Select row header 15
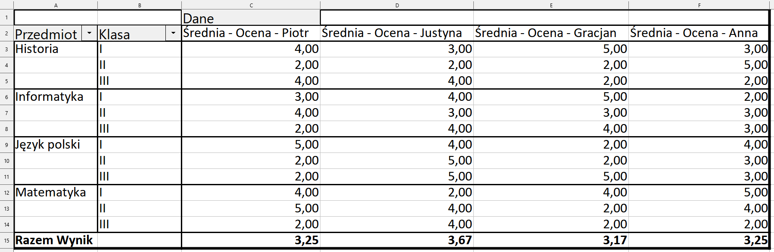Image resolution: width=774 pixels, height=252 pixels. [6, 241]
